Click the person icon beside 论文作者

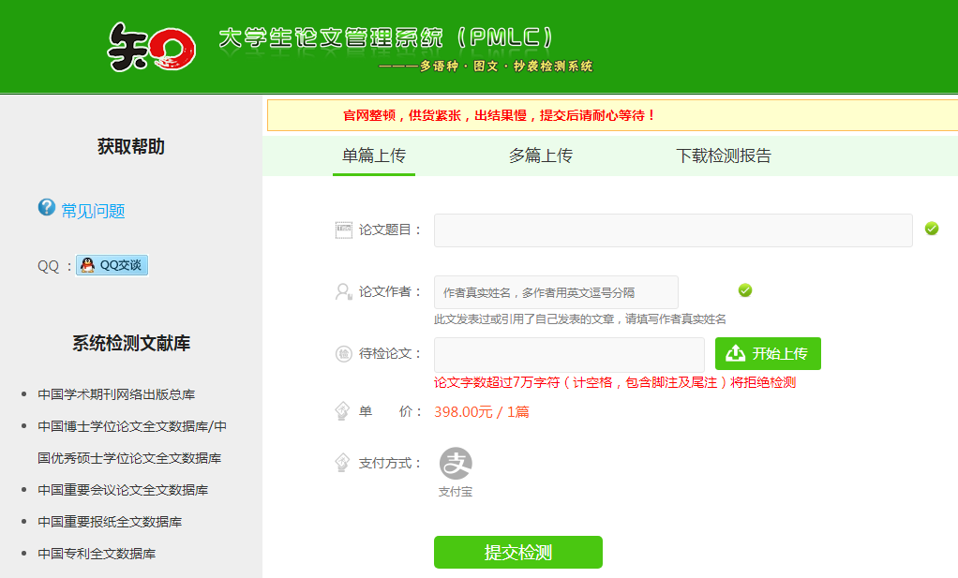coord(343,291)
